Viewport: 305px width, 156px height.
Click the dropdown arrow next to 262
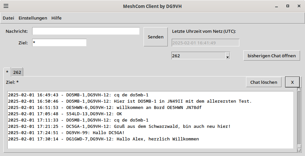pyautogui.click(x=227, y=57)
